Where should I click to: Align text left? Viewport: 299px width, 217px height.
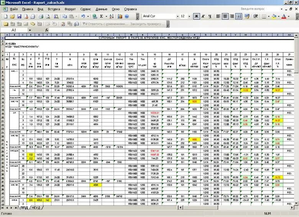(x=219, y=16)
